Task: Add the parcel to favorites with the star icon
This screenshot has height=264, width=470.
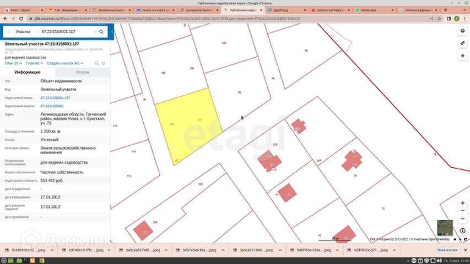Action: click(x=104, y=63)
